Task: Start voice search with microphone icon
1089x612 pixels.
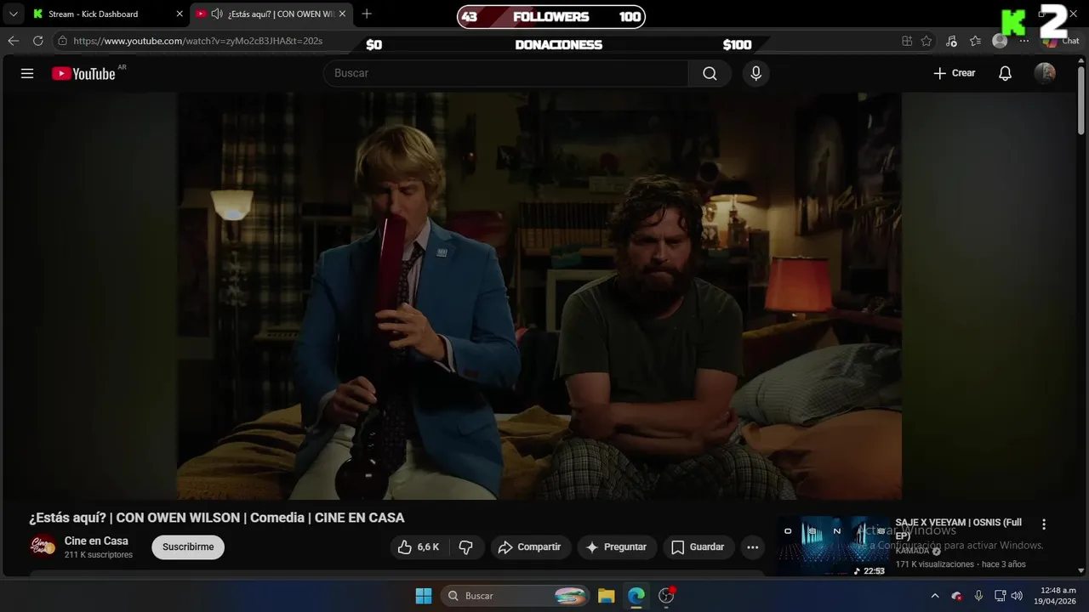Action: click(x=755, y=73)
